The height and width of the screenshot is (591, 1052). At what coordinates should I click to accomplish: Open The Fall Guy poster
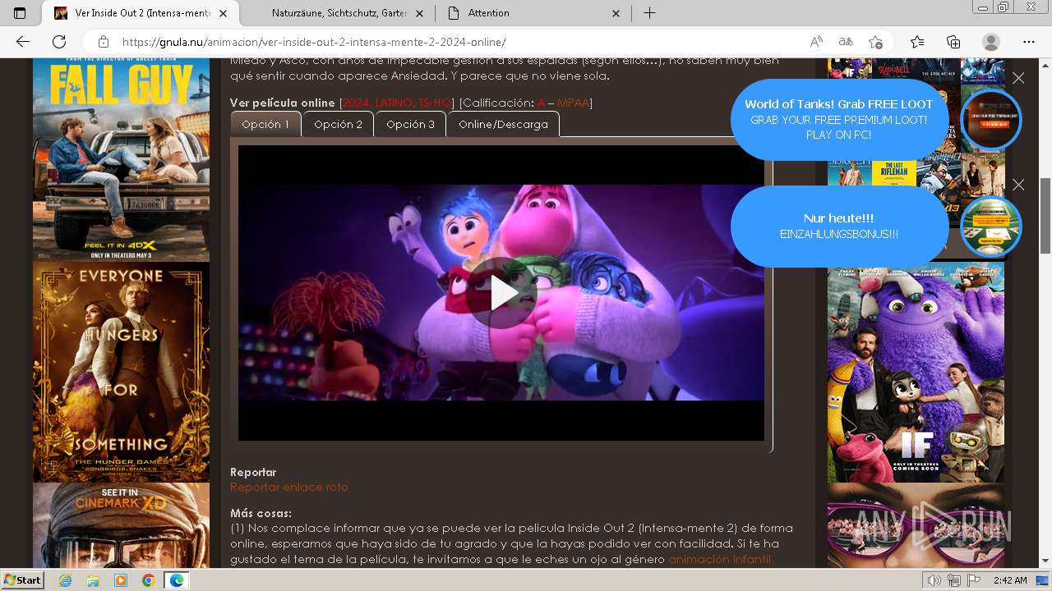[x=121, y=160]
